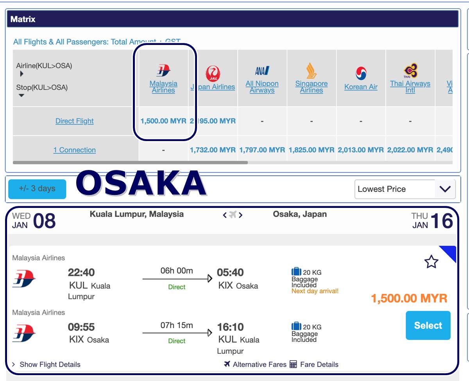Expand Show Flight Details
The height and width of the screenshot is (381, 469).
(x=46, y=365)
